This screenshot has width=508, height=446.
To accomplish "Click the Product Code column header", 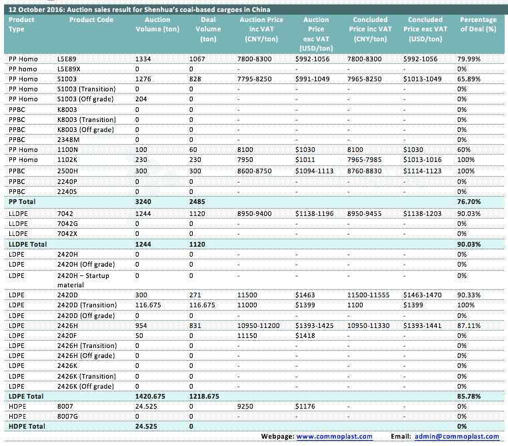I will coord(91,20).
